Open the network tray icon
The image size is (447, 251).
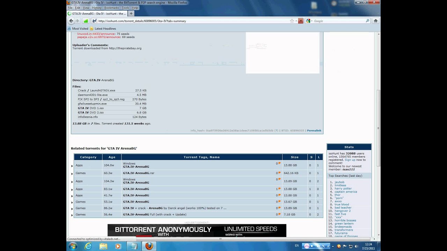351,246
